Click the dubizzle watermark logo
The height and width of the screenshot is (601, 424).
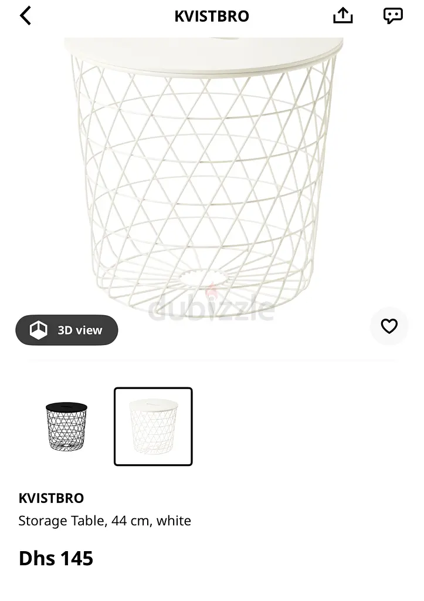[212, 308]
